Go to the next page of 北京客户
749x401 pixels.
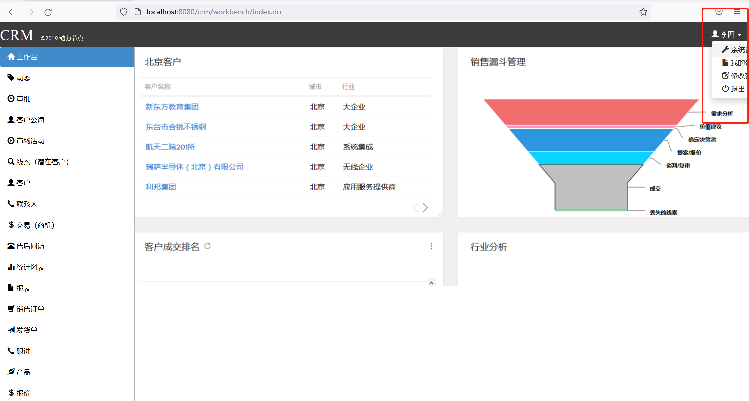coord(425,208)
